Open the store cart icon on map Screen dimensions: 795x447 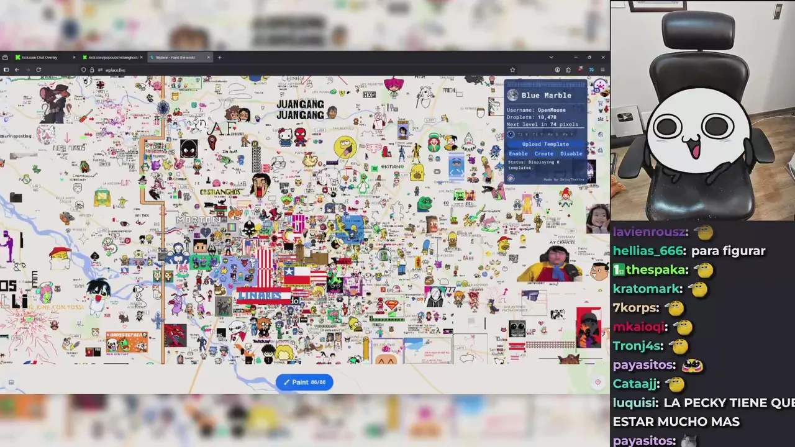(x=600, y=102)
